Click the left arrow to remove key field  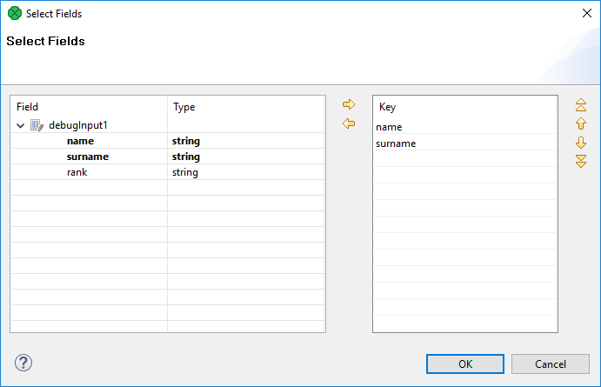349,123
